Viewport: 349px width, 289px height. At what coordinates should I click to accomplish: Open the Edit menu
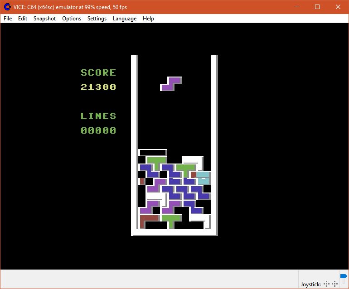point(23,19)
